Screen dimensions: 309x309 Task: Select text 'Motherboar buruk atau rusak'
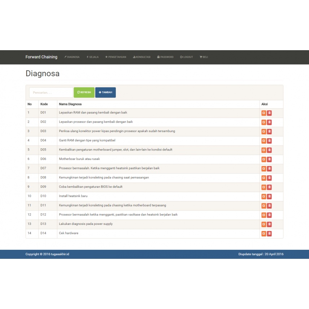(79, 159)
